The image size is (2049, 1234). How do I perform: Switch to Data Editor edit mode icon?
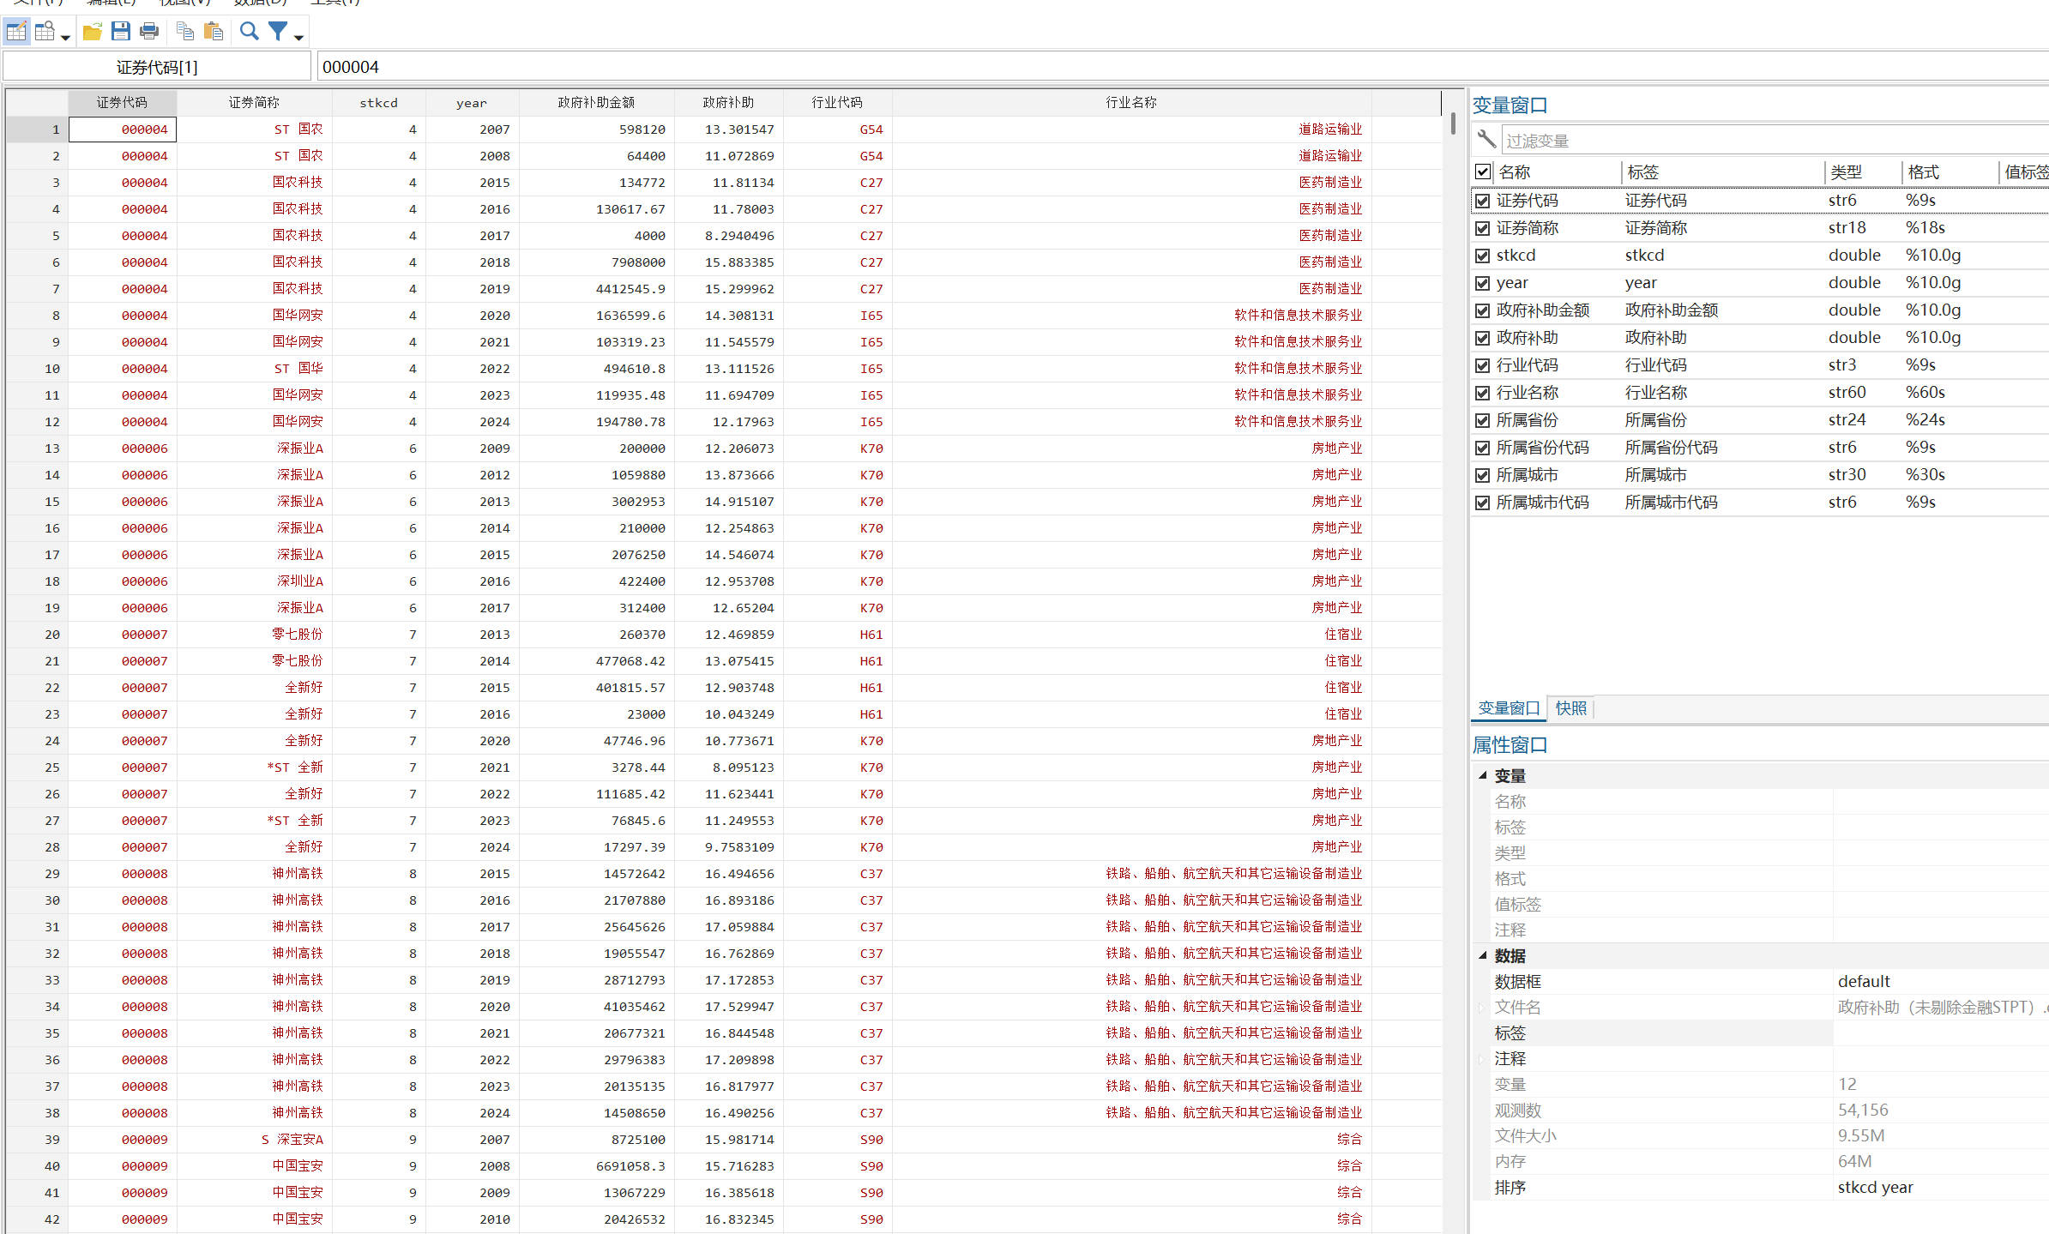tap(16, 32)
